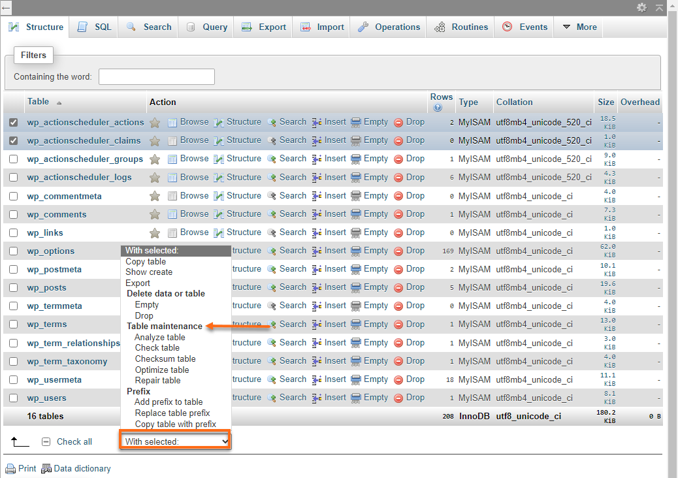This screenshot has width=678, height=478.
Task: Open the With selected dropdown
Action: [174, 440]
